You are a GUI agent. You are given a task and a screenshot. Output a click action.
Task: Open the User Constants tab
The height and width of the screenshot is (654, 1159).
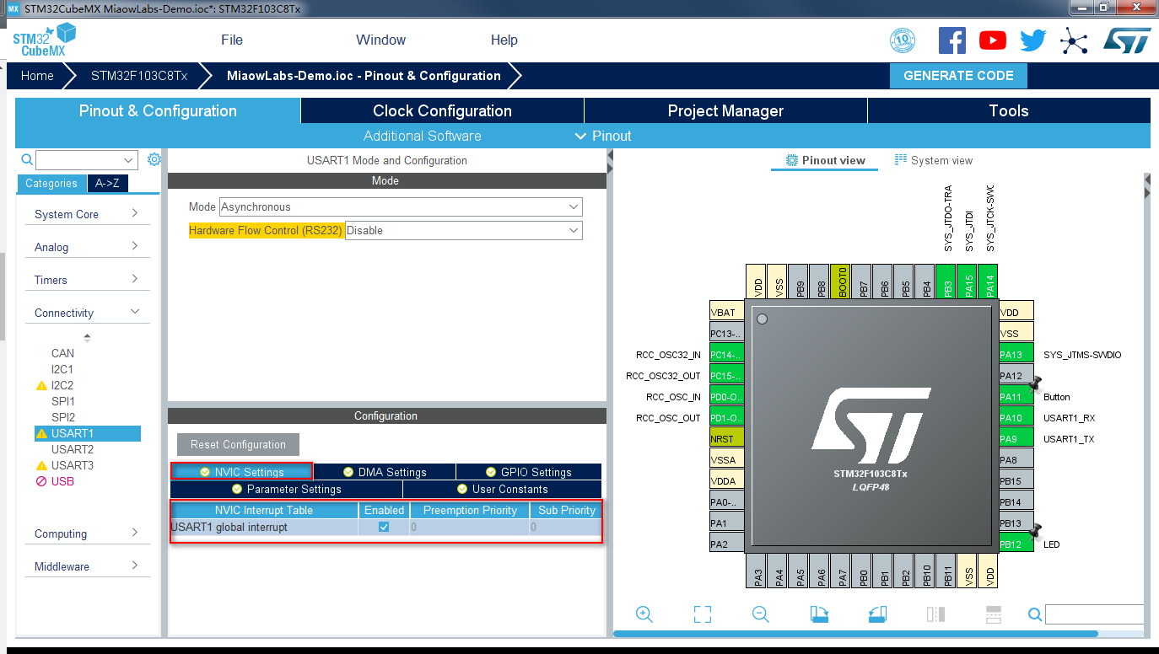502,489
